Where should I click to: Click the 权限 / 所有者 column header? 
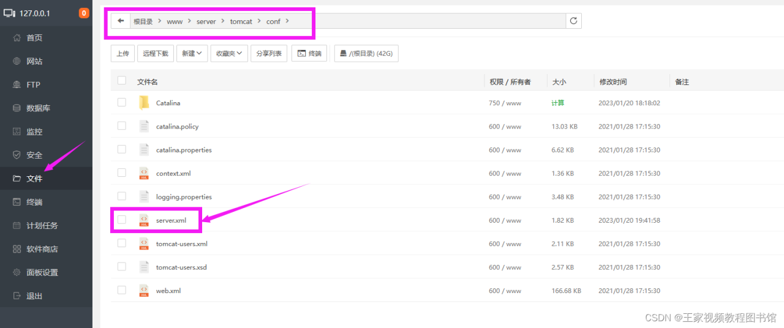coord(510,81)
